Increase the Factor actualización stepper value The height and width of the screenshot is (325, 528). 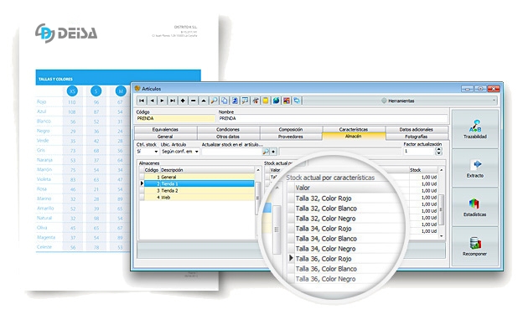438,149
